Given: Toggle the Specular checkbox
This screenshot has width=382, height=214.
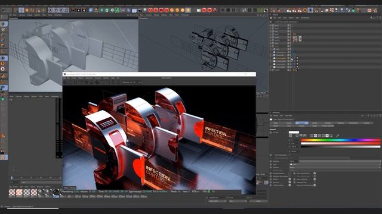Looking at the screenshot, I should coord(289,182).
